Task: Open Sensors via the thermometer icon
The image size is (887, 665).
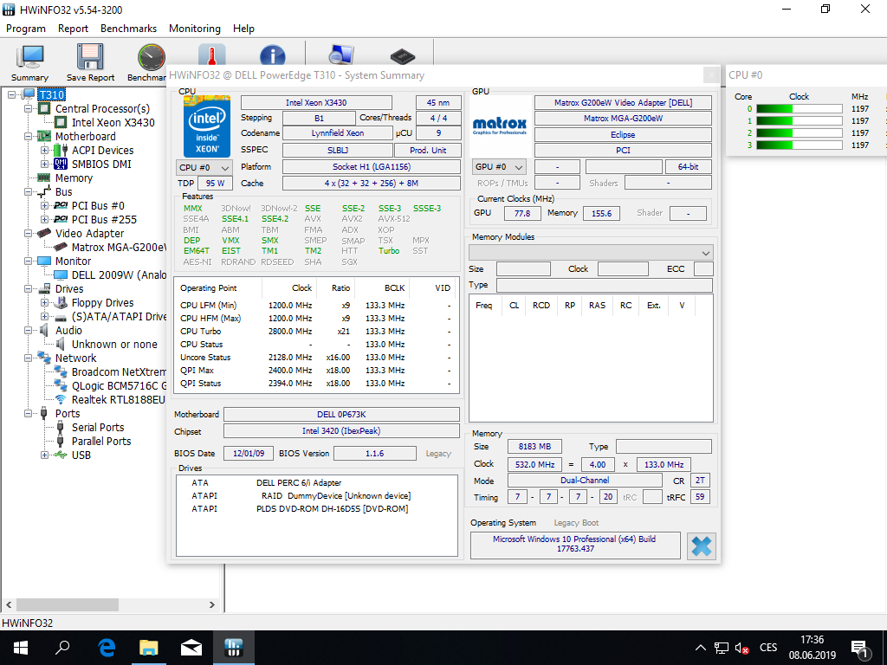Action: (211, 55)
